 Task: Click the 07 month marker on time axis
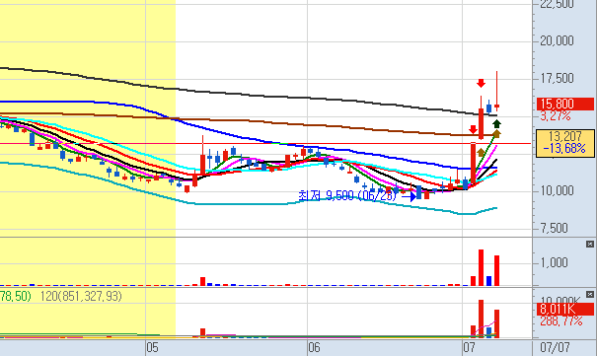click(x=469, y=347)
